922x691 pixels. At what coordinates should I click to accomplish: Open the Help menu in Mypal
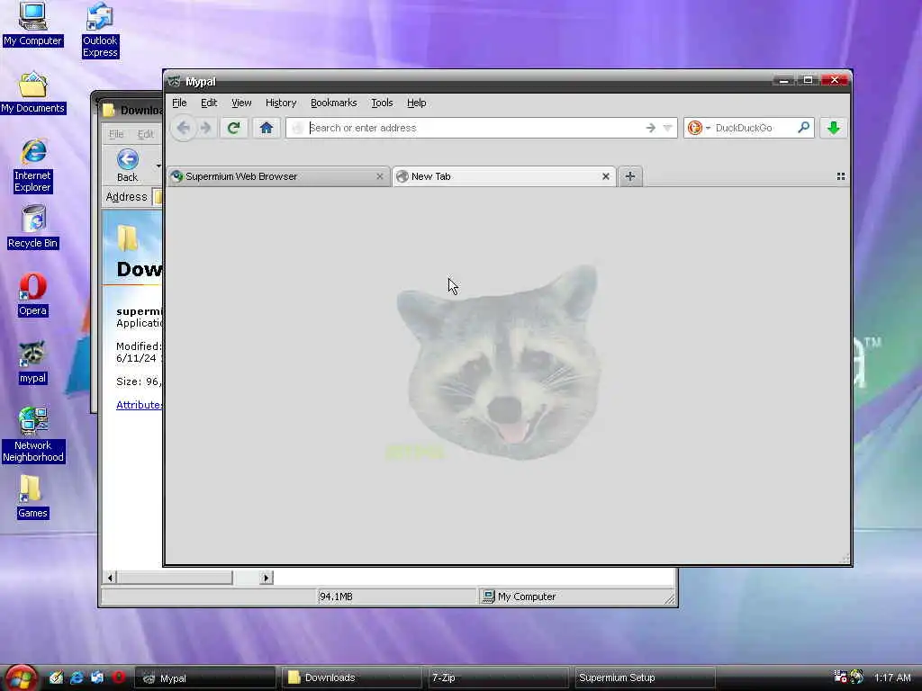click(416, 103)
